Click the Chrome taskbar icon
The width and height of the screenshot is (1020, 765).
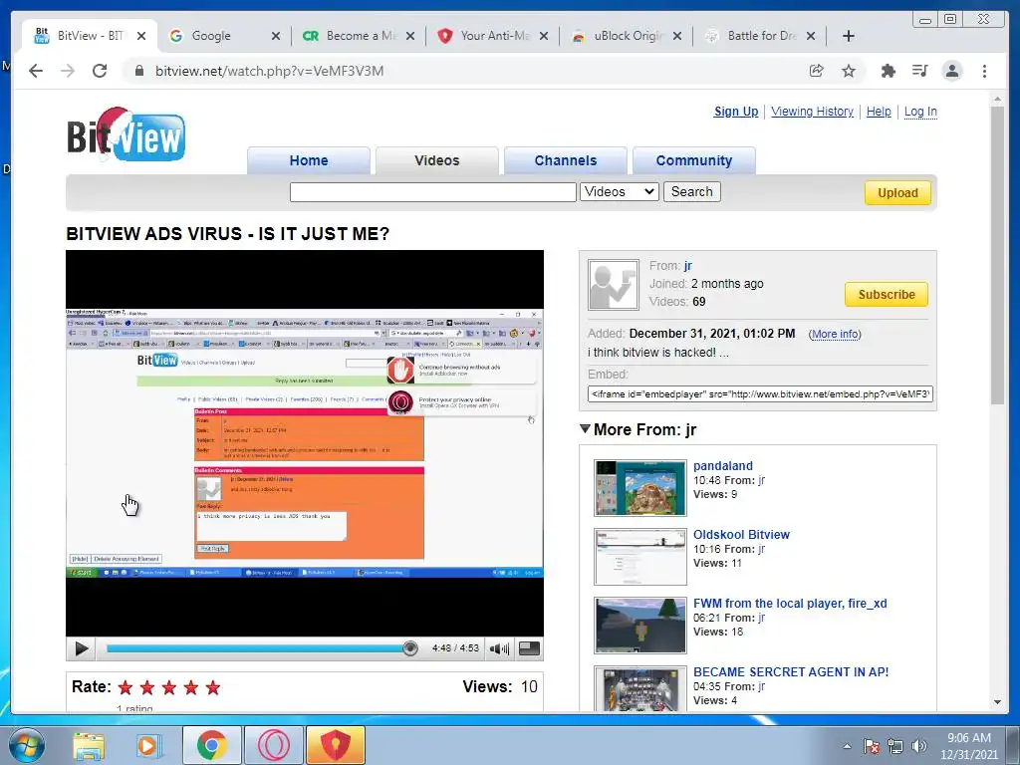pyautogui.click(x=211, y=745)
